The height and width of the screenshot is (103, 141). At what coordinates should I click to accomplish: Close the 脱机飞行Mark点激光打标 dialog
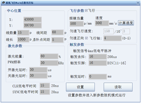[x=138, y=3]
